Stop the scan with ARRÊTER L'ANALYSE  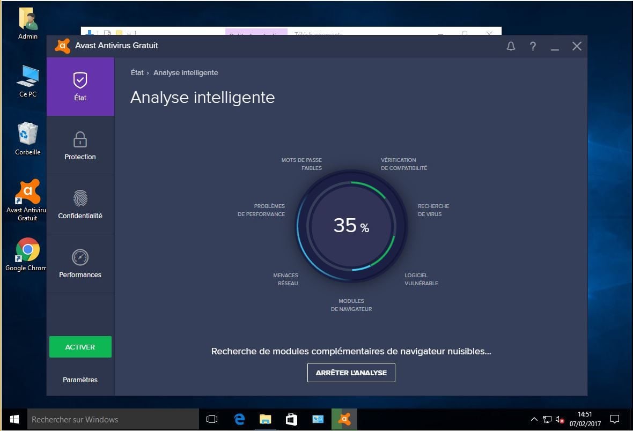click(351, 373)
